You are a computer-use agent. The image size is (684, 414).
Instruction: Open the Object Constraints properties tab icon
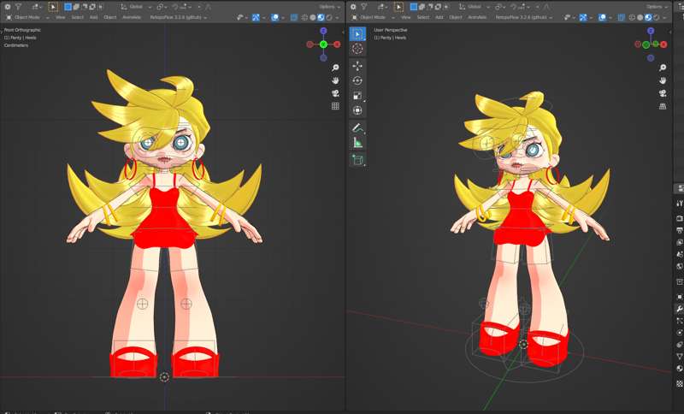click(x=679, y=345)
